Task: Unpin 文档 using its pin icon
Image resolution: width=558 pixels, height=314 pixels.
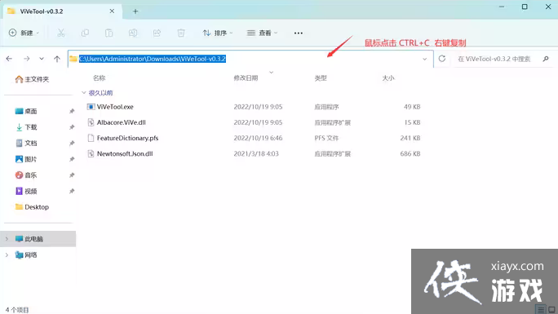Action: 72,144
